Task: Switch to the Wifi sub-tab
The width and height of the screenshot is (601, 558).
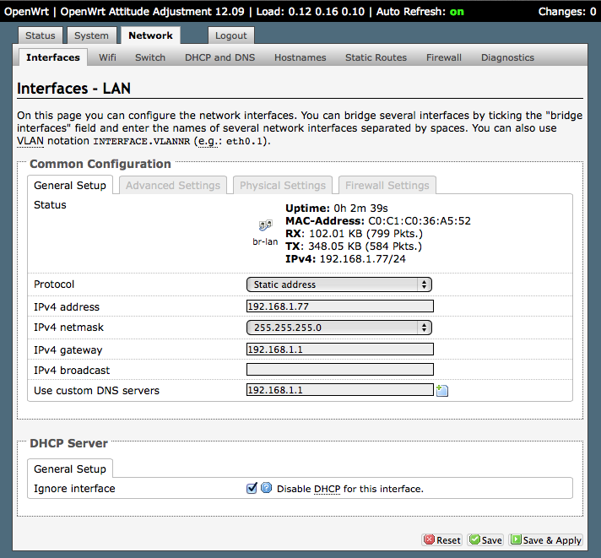Action: (107, 57)
